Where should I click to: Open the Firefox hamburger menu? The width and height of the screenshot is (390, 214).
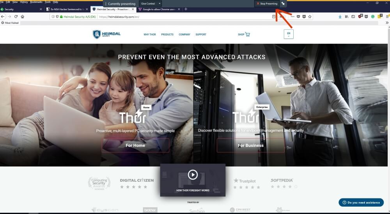(387, 17)
